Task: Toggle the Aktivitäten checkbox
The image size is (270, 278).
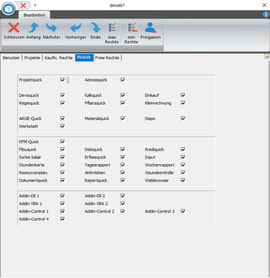Action: (x=123, y=173)
